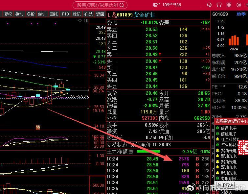This screenshot has width=248, height=194.
Task: Click the 今开 value 28.65
Action: pos(204,93)
